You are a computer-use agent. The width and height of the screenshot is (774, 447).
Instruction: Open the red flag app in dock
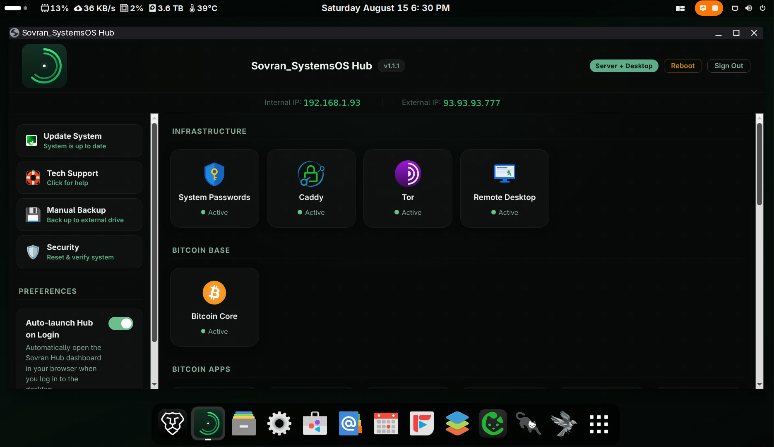(422, 423)
